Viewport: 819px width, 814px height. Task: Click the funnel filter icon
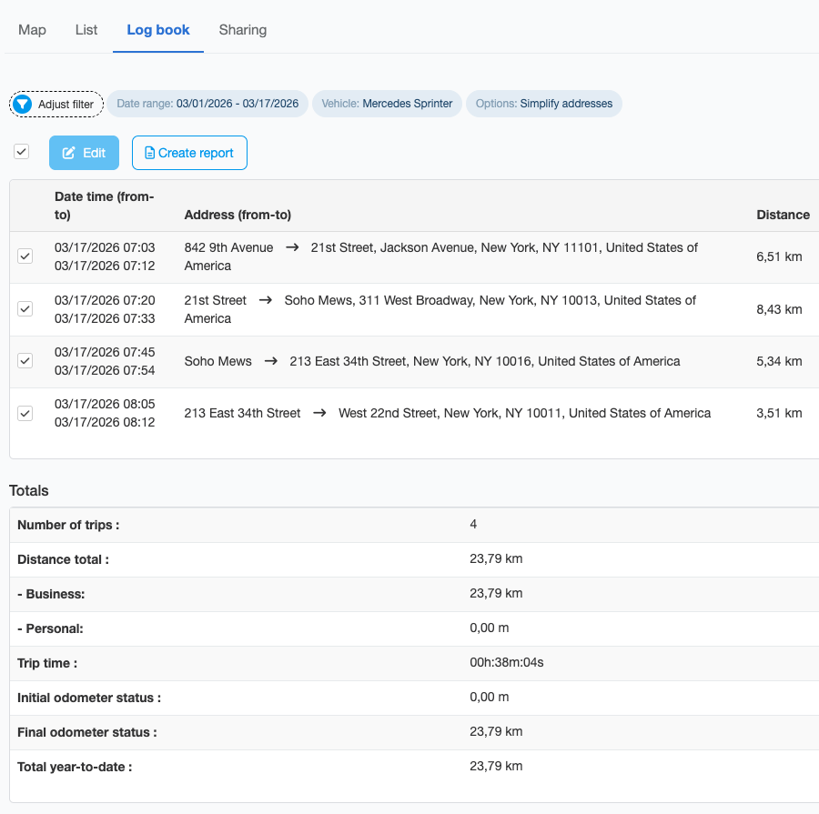point(23,105)
